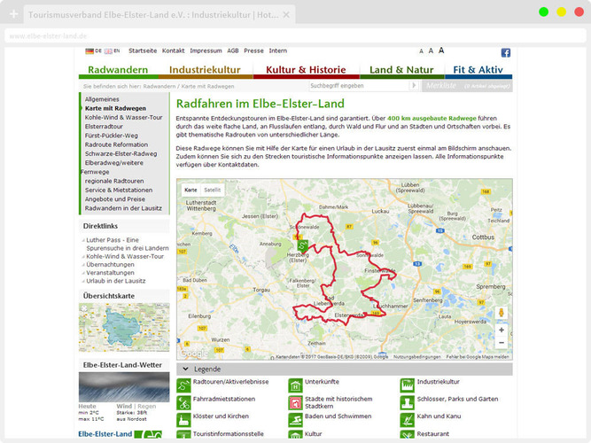Switch map to Satellit view
The image size is (591, 443).
212,190
